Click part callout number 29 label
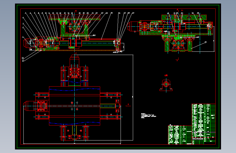 [133, 13]
